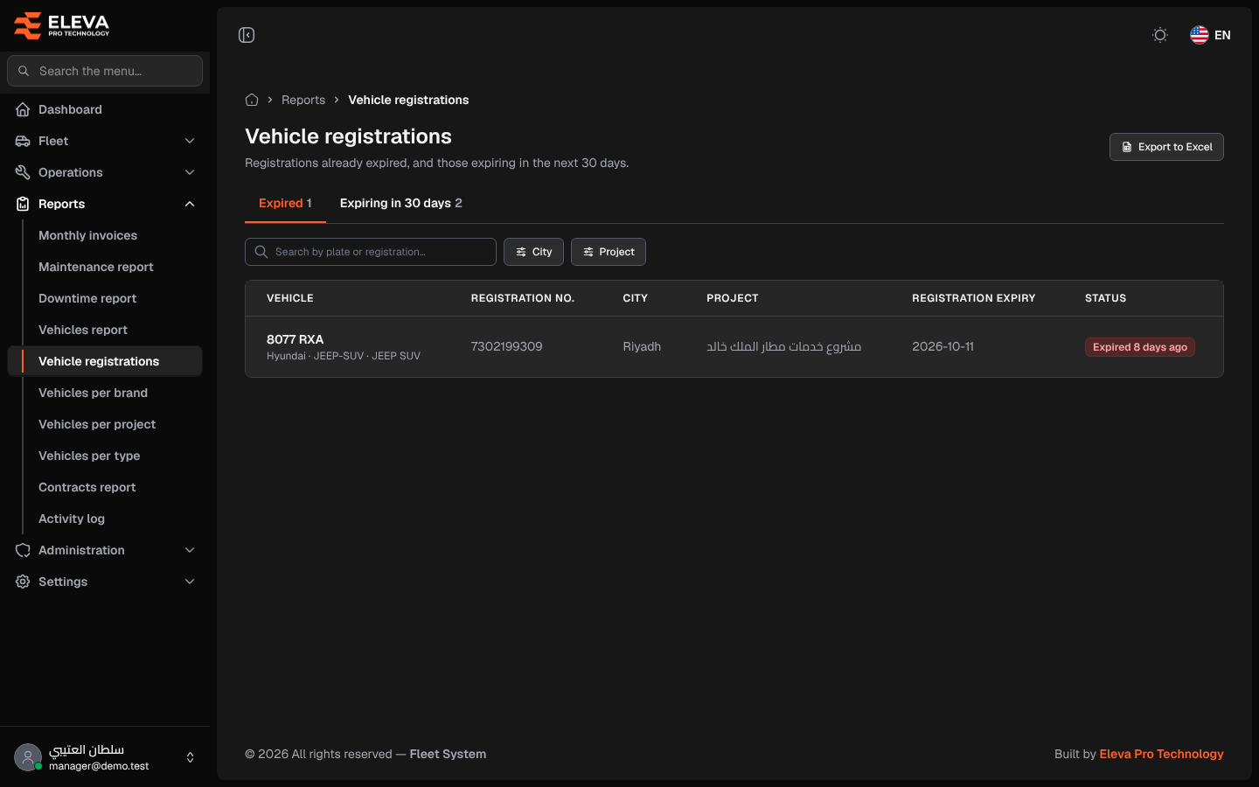Click the user avatar picture
This screenshot has height=787, width=1259.
(x=28, y=757)
